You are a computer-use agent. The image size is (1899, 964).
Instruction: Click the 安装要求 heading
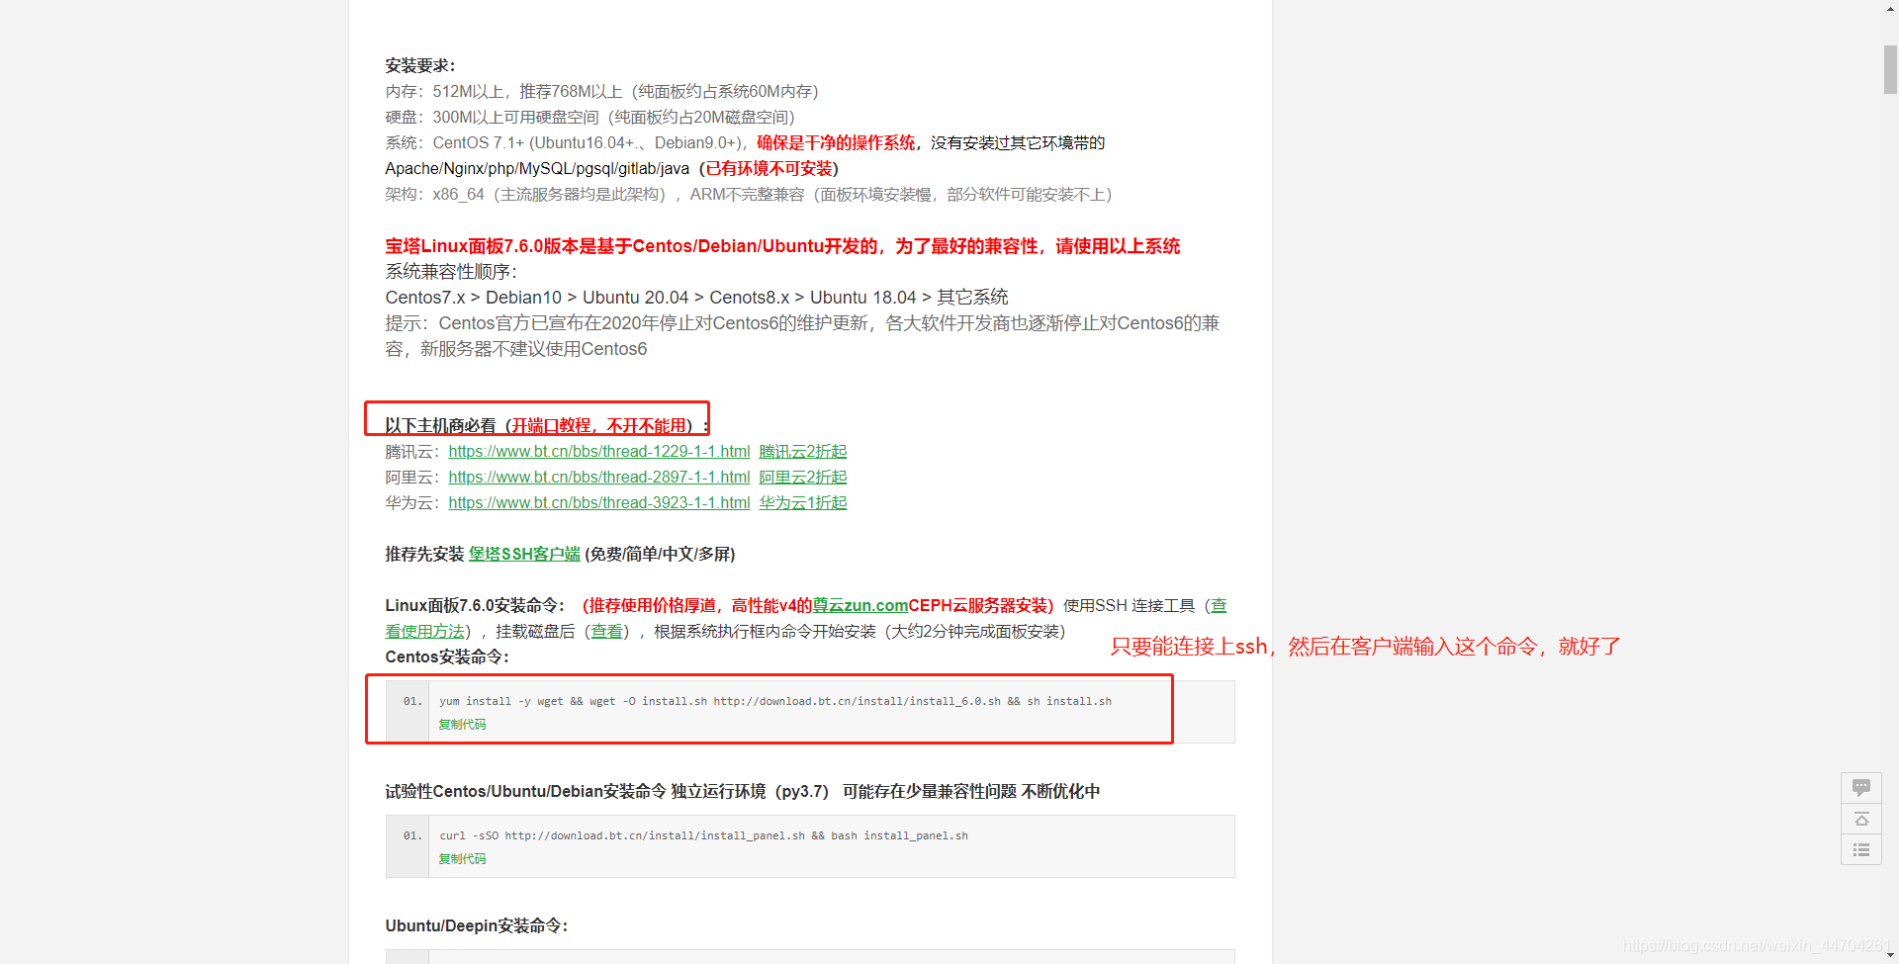pos(420,66)
